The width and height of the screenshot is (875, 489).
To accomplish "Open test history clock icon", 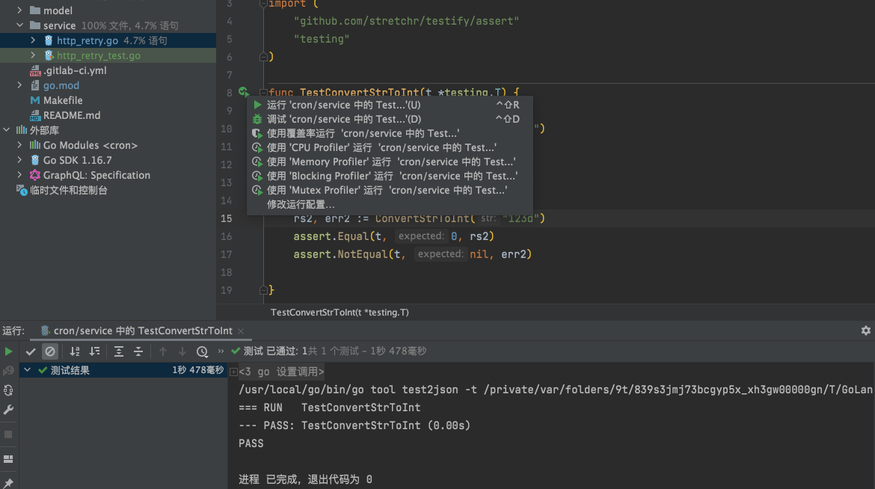I will pos(202,351).
